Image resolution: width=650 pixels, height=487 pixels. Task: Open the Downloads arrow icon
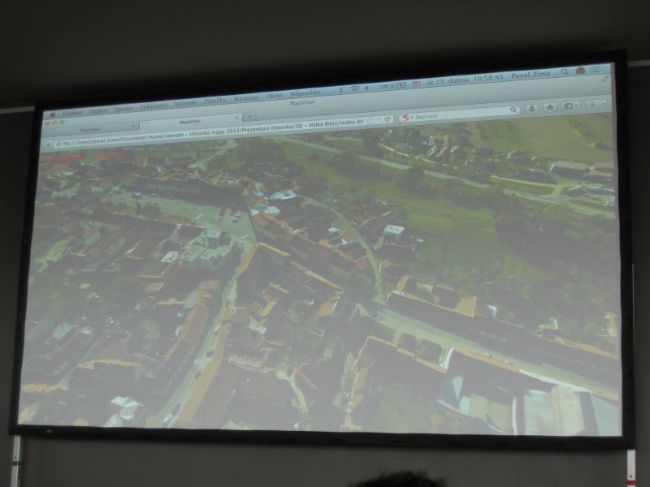[531, 108]
